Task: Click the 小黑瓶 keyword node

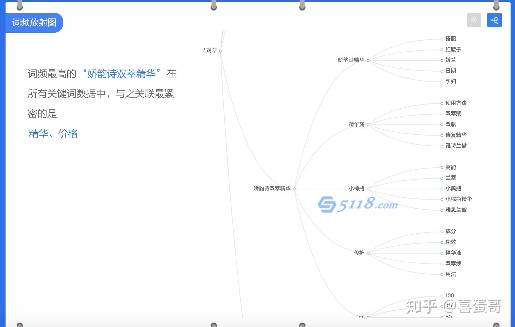Action: click(453, 189)
